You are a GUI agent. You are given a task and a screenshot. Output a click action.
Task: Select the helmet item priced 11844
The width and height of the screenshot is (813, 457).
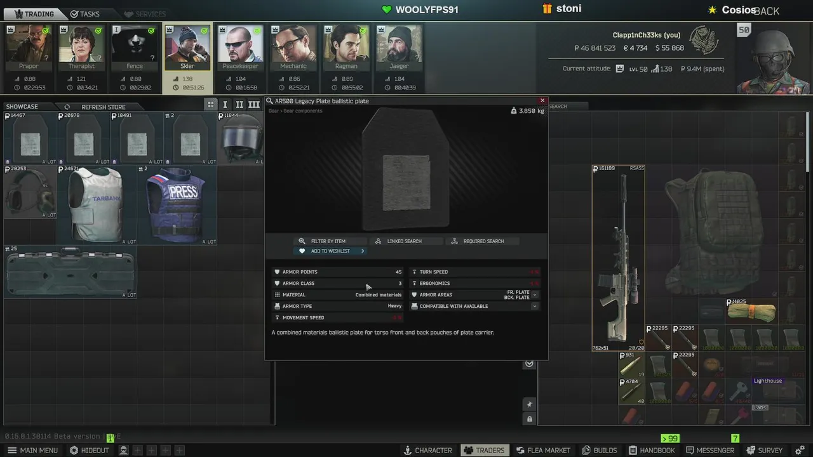tap(241, 138)
